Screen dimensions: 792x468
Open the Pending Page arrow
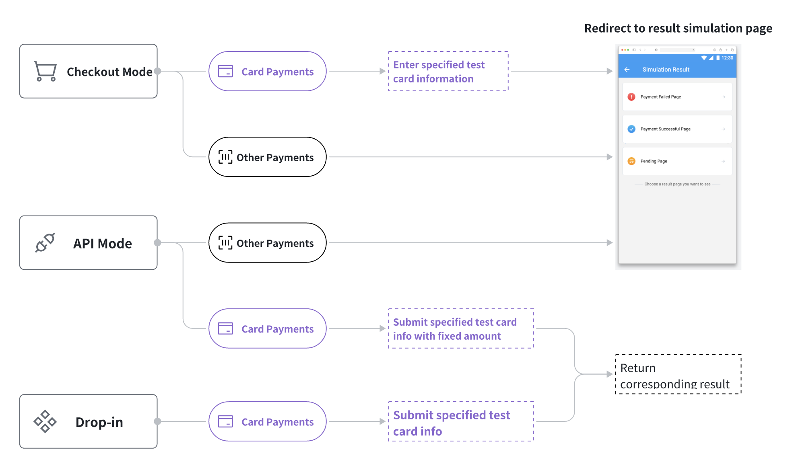tap(724, 161)
